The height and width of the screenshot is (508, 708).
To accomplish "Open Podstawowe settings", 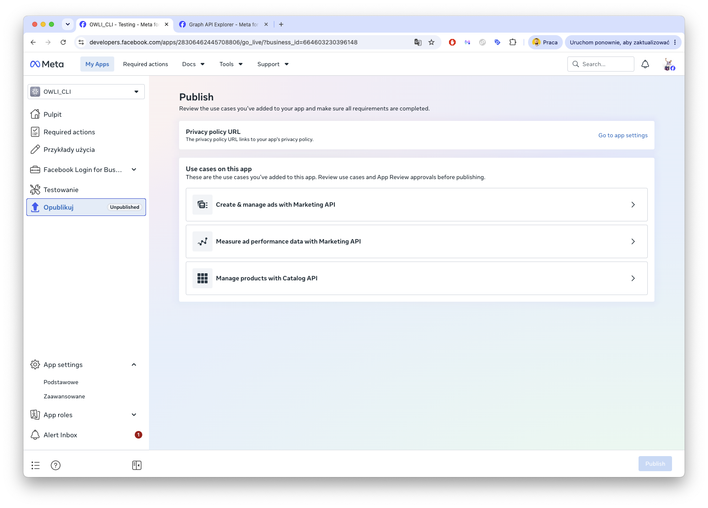I will (x=61, y=382).
